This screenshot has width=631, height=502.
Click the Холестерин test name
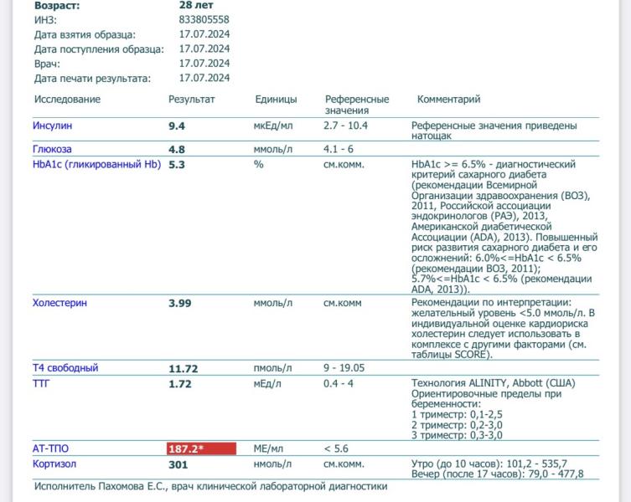59,303
